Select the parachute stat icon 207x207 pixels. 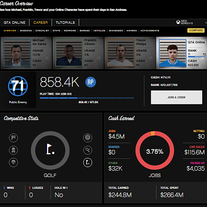[13, 162]
